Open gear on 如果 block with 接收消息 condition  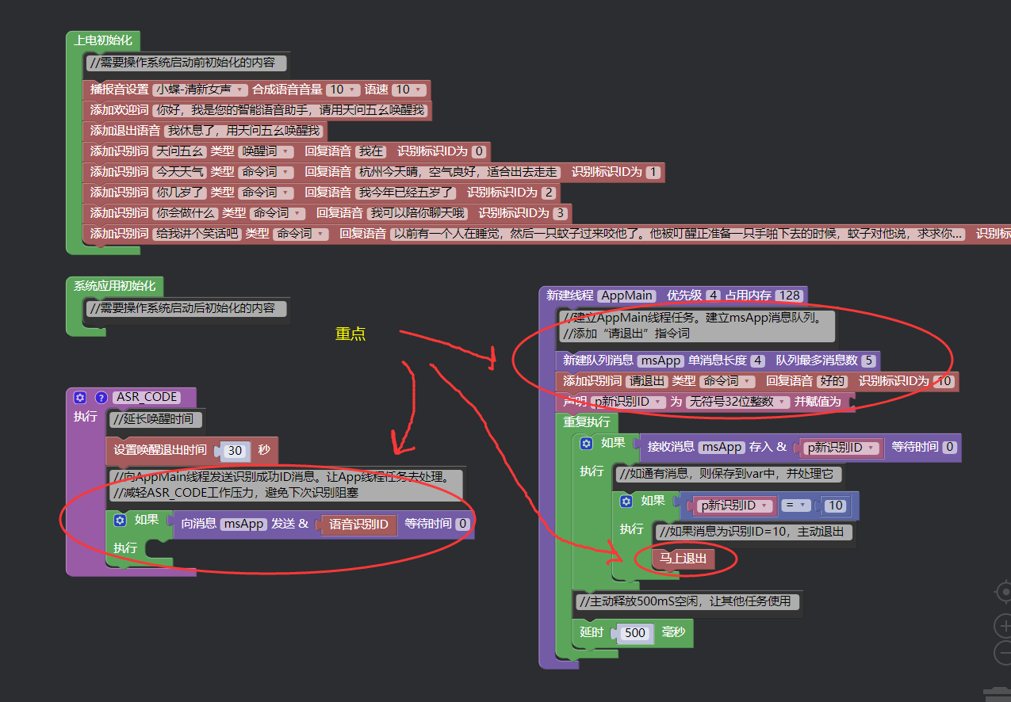tap(587, 444)
